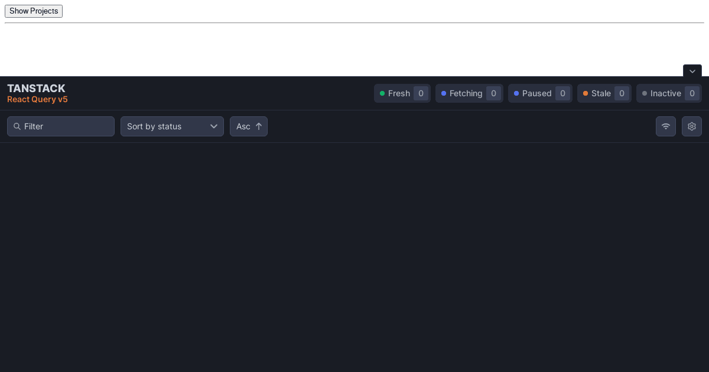Click the orange Stale status dot
Screen dimensions: 709x372
pyautogui.click(x=586, y=93)
